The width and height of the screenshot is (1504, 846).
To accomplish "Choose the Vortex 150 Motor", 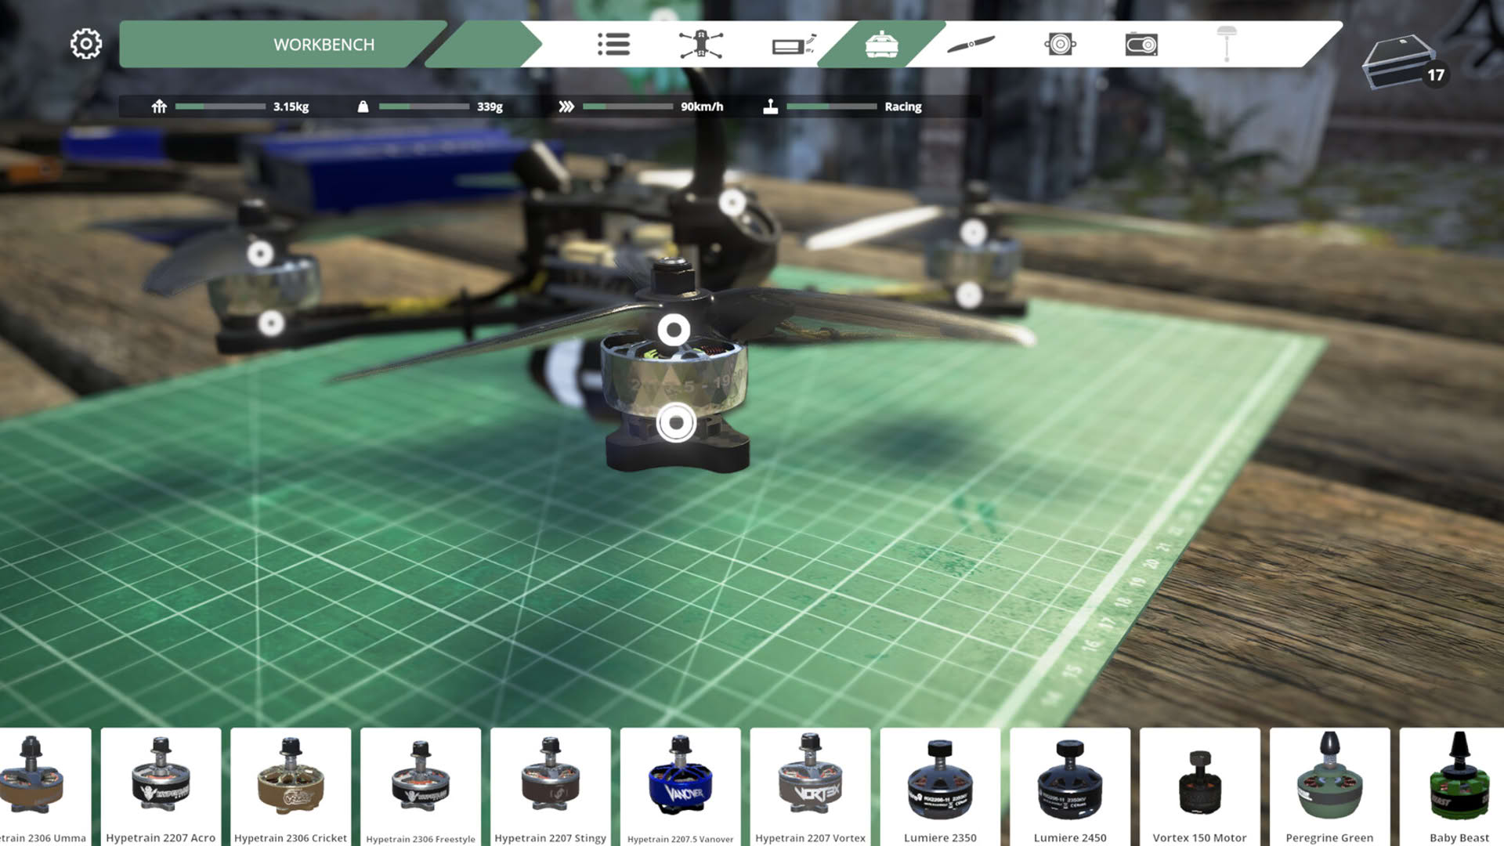I will (1199, 786).
